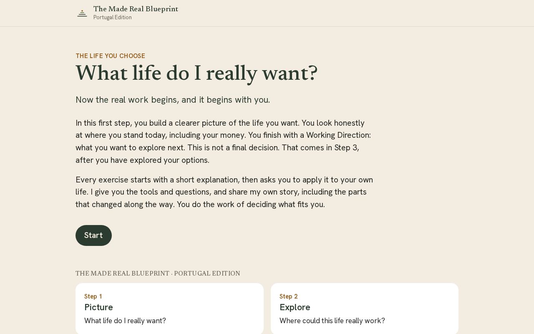Click paragraph beginning "Every exercise starts"

tap(224, 192)
